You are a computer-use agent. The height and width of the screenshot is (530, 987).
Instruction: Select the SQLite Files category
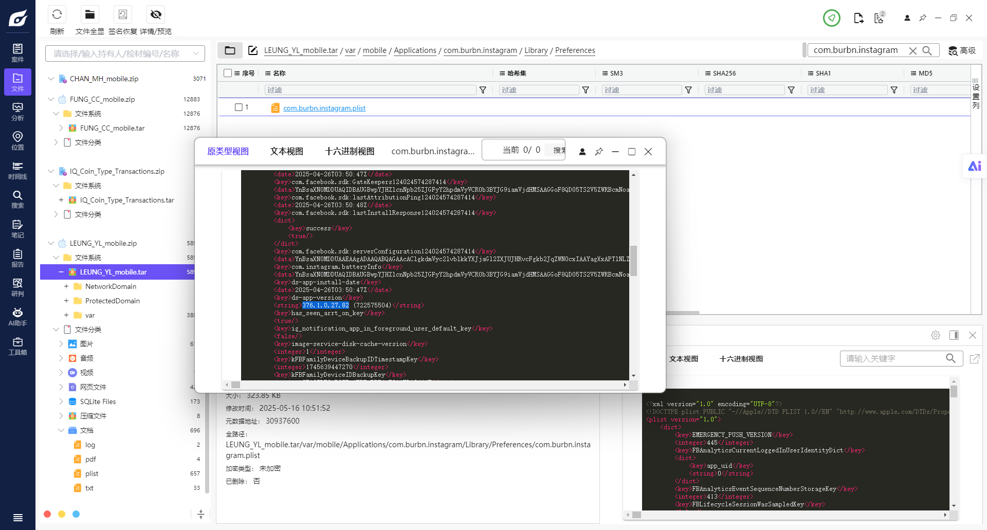[x=98, y=401]
